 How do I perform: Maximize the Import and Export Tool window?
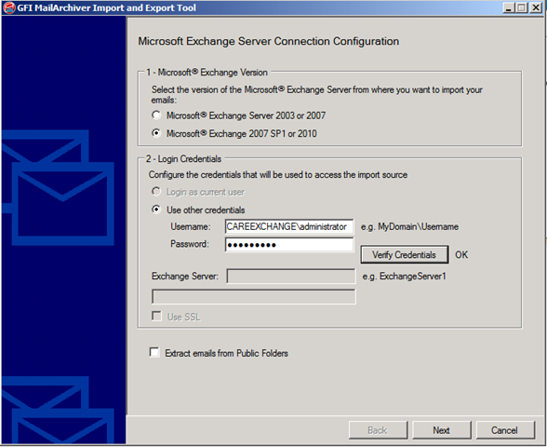(522, 7)
